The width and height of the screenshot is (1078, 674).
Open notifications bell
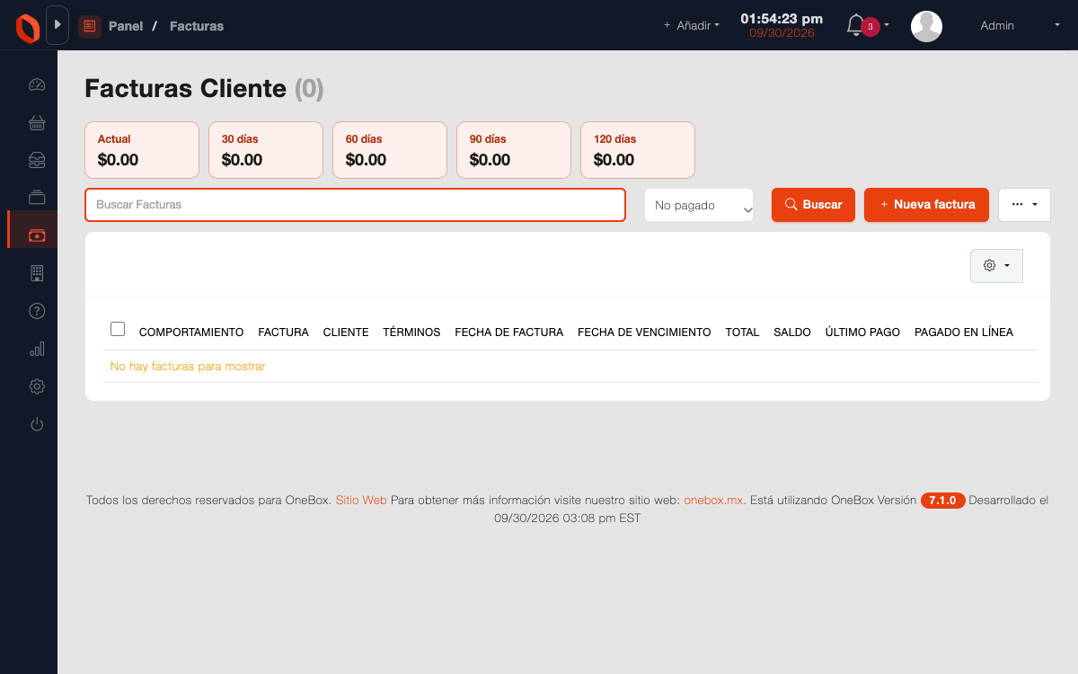pyautogui.click(x=855, y=25)
